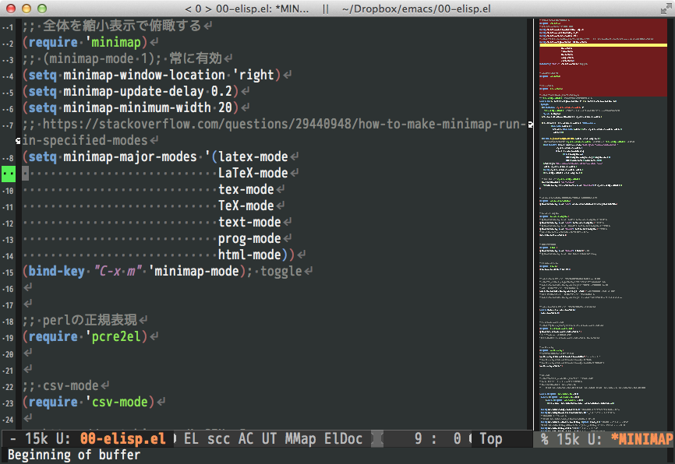Image resolution: width=675 pixels, height=464 pixels.
Task: Click the red highlighted region in the minimap
Action: [603, 58]
